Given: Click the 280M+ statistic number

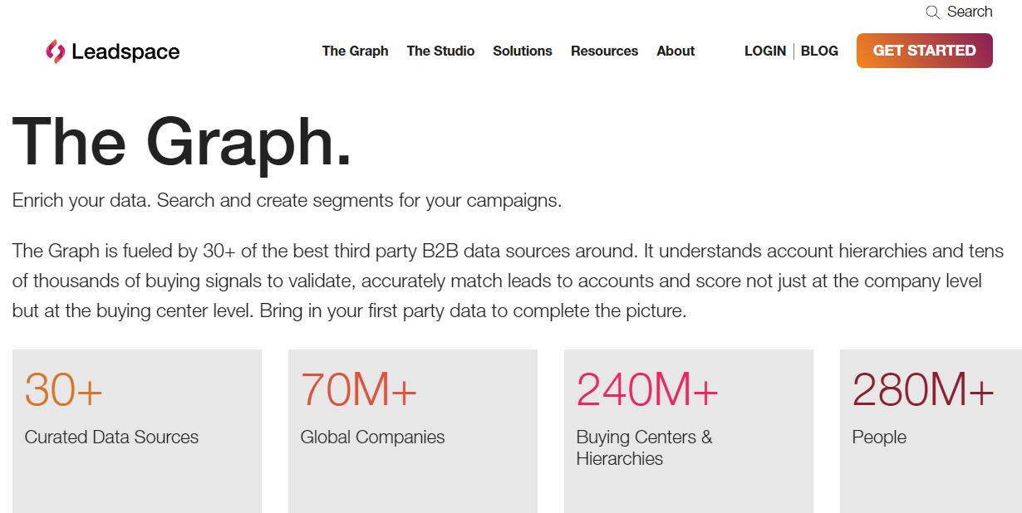Looking at the screenshot, I should 923,388.
